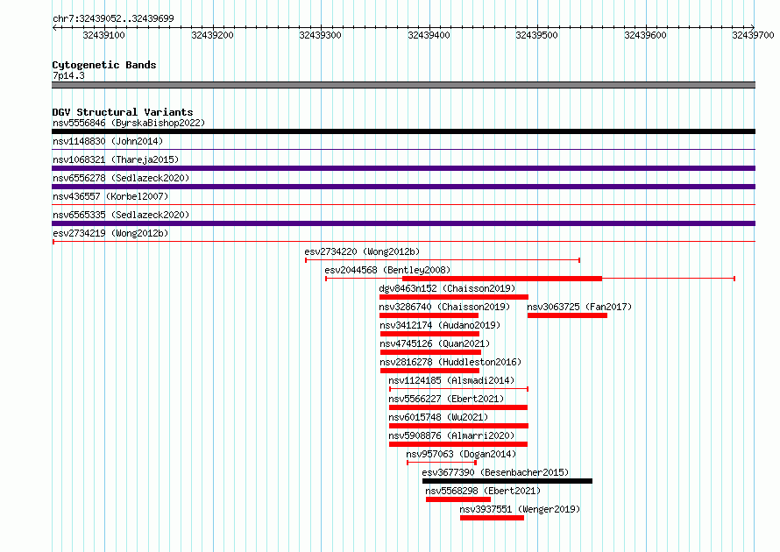Click the chr7:32439052..32439699 region label
780x552 pixels.
[113, 18]
